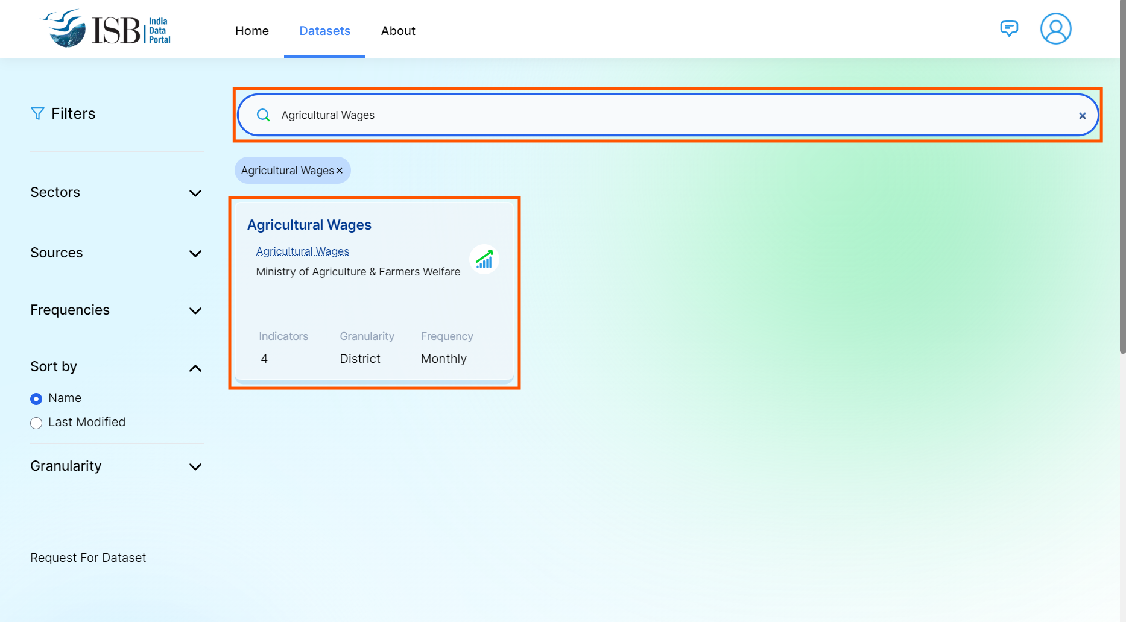Click the Filters funnel icon

(x=37, y=114)
